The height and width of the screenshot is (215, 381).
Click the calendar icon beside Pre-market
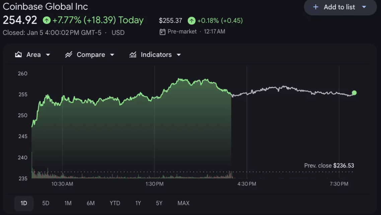coord(162,32)
